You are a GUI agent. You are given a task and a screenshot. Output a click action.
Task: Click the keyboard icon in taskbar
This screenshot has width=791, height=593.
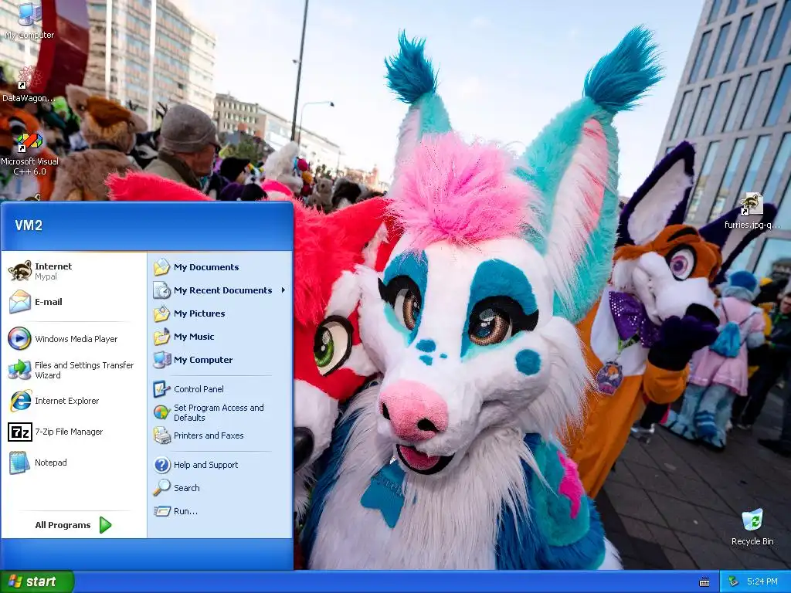pyautogui.click(x=704, y=582)
